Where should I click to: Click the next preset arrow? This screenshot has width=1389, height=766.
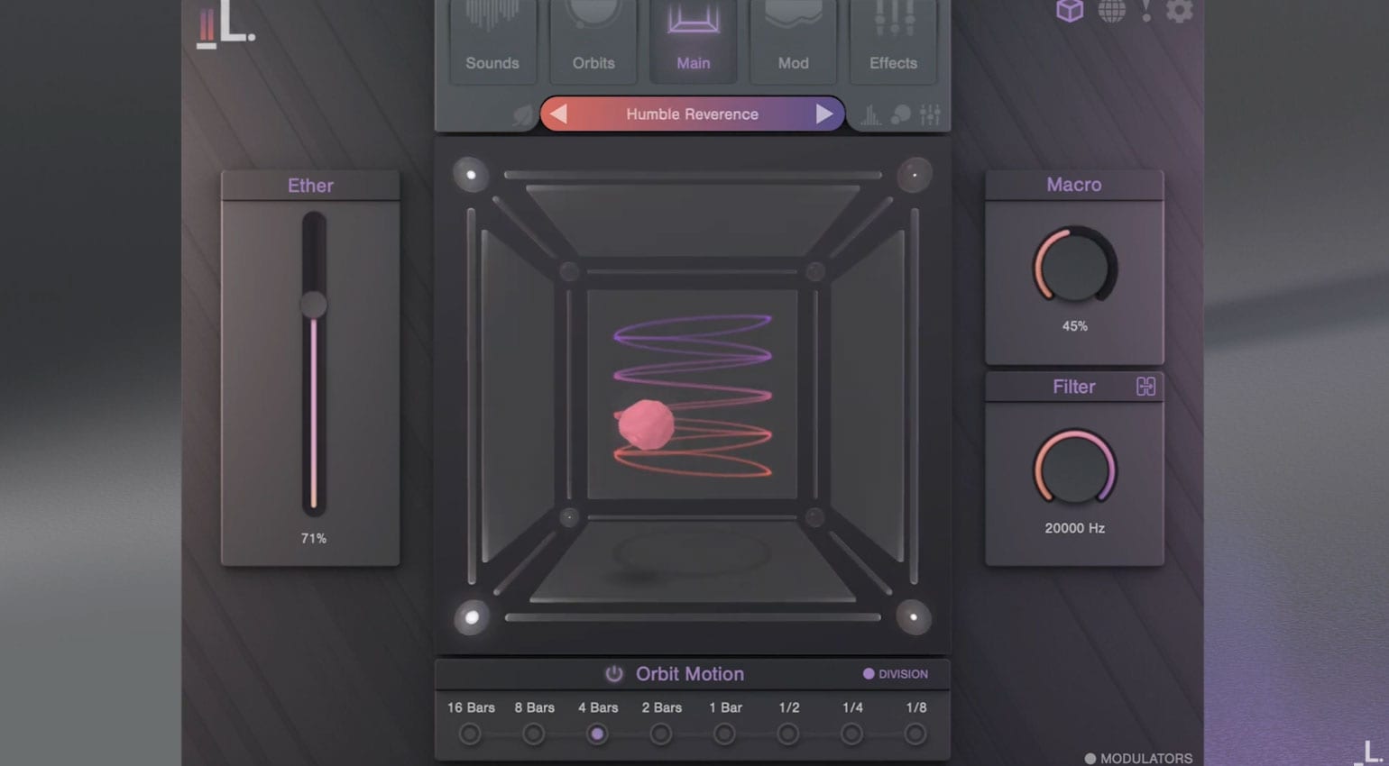coord(825,114)
